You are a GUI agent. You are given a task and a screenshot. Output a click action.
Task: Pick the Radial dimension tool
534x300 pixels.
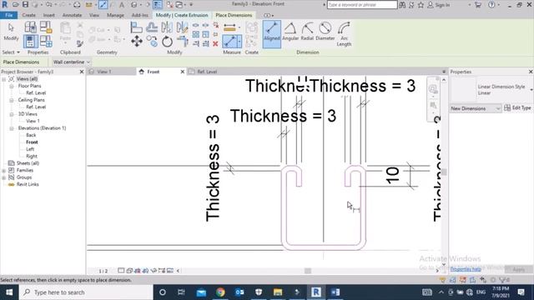pyautogui.click(x=307, y=32)
